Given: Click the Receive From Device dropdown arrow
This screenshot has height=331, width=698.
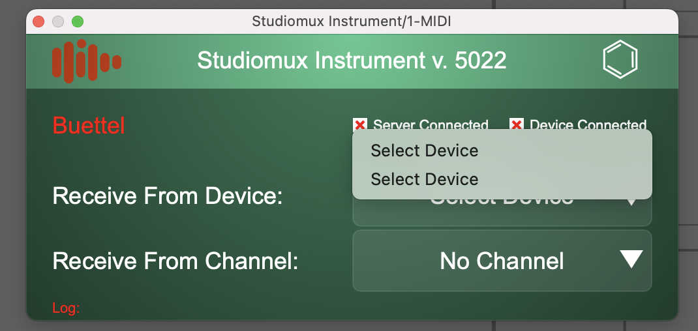Looking at the screenshot, I should click(631, 201).
